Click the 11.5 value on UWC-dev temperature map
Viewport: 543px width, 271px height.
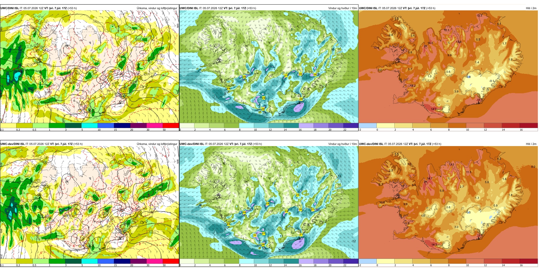pos(469,172)
